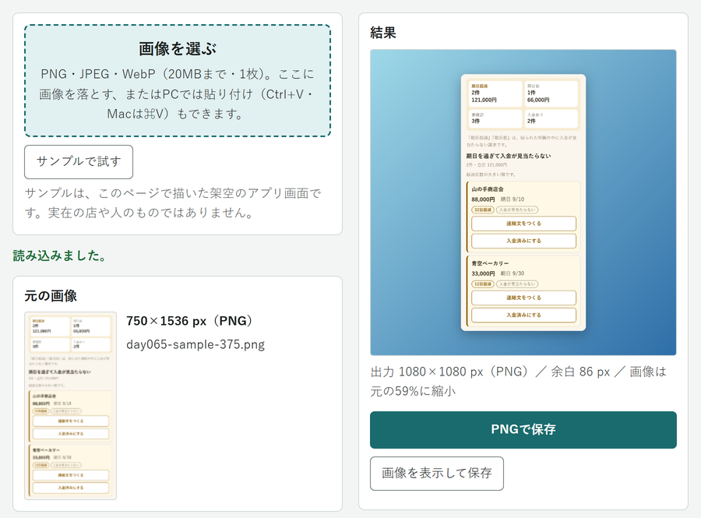The image size is (701, 518).
Task: Click the 画像を選ぶ drop zone
Action: coord(178,80)
